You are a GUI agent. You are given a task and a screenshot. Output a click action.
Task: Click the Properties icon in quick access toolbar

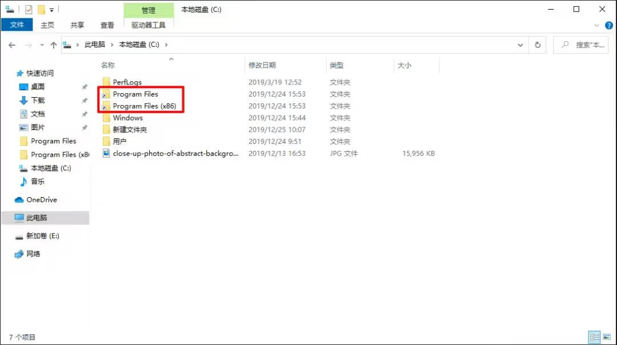(29, 9)
